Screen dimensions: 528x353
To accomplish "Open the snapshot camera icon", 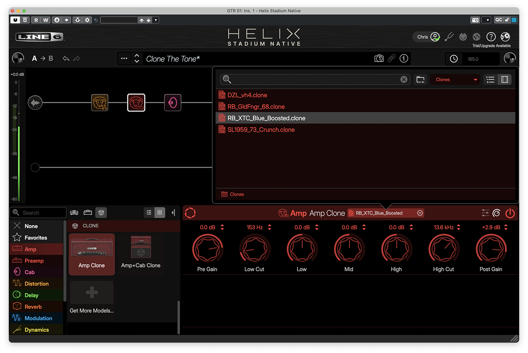I will click(379, 59).
